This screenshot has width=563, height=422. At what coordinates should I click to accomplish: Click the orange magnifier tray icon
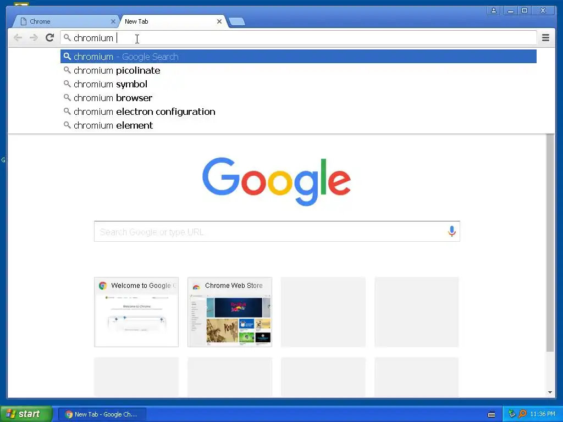(522, 414)
